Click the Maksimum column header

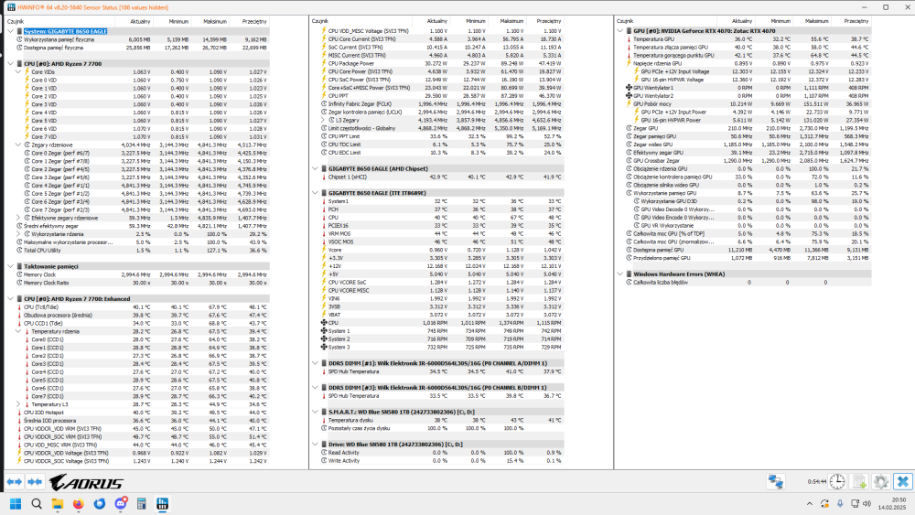(215, 19)
